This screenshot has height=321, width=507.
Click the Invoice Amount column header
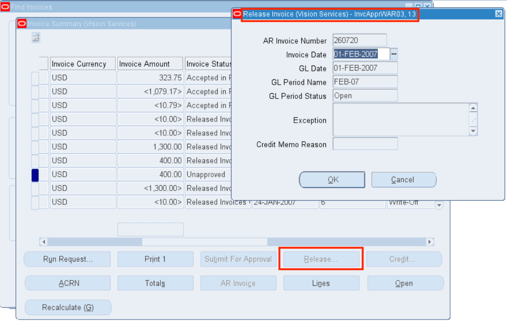pyautogui.click(x=150, y=64)
